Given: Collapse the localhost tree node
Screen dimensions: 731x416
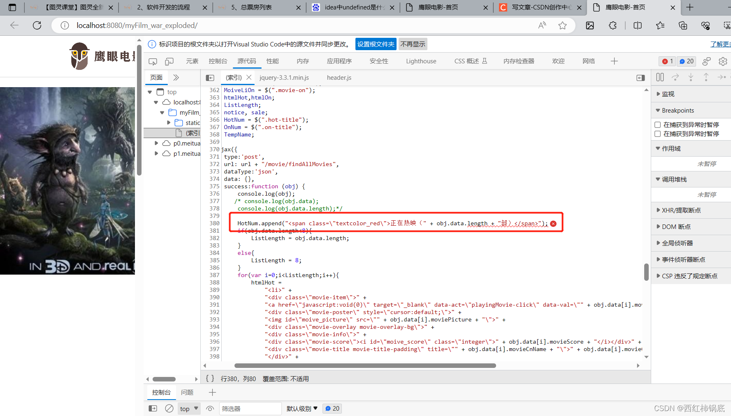Looking at the screenshot, I should (156, 102).
